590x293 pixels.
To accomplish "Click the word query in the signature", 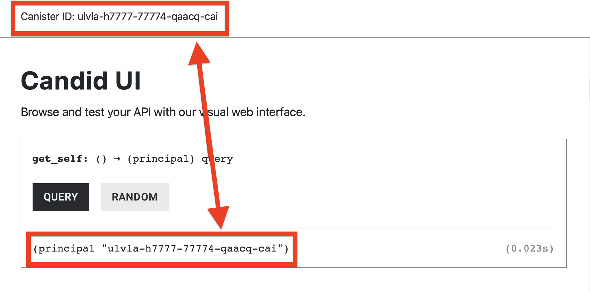I will pos(217,158).
